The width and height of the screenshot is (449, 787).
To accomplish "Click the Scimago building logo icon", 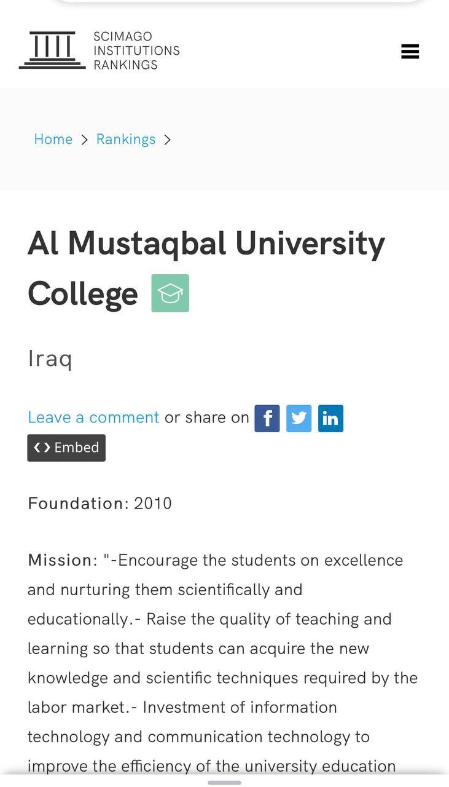I will pos(52,50).
